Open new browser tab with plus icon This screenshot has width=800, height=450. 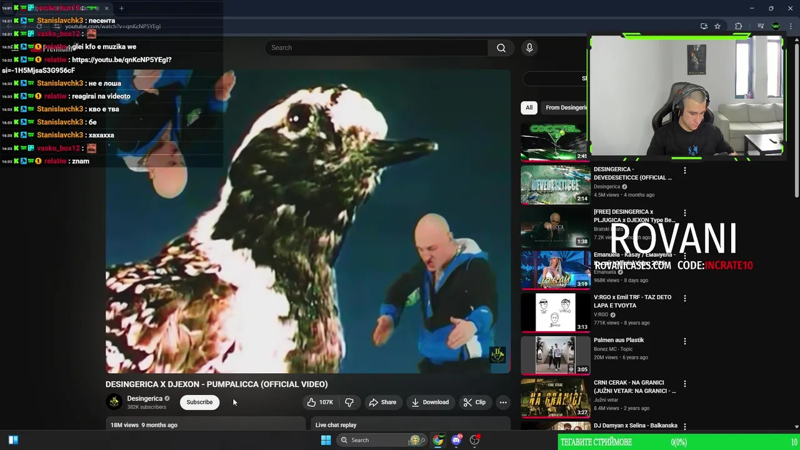[121, 8]
